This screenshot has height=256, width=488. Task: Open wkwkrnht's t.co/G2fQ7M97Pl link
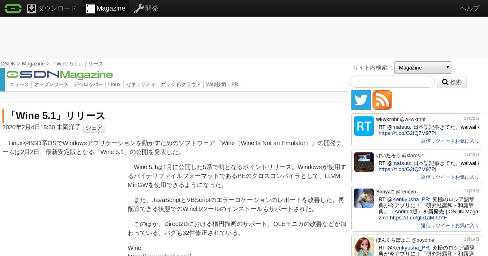(407, 133)
